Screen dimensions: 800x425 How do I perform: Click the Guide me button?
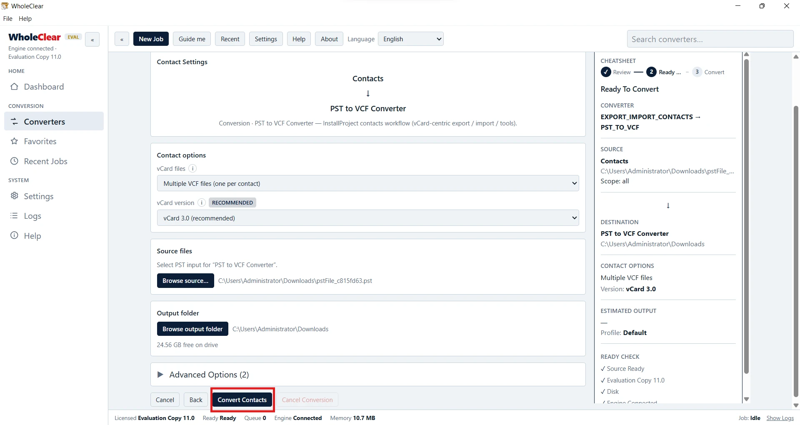[192, 39]
